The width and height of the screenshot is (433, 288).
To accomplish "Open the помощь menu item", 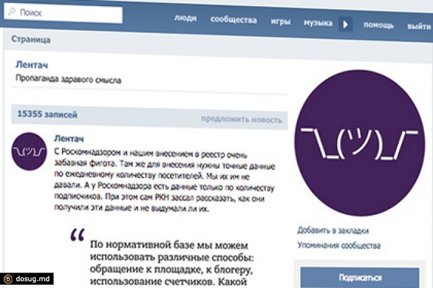I will 379,25.
